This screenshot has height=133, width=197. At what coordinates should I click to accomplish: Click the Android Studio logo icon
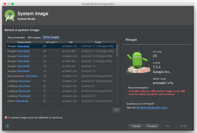coord(10,15)
